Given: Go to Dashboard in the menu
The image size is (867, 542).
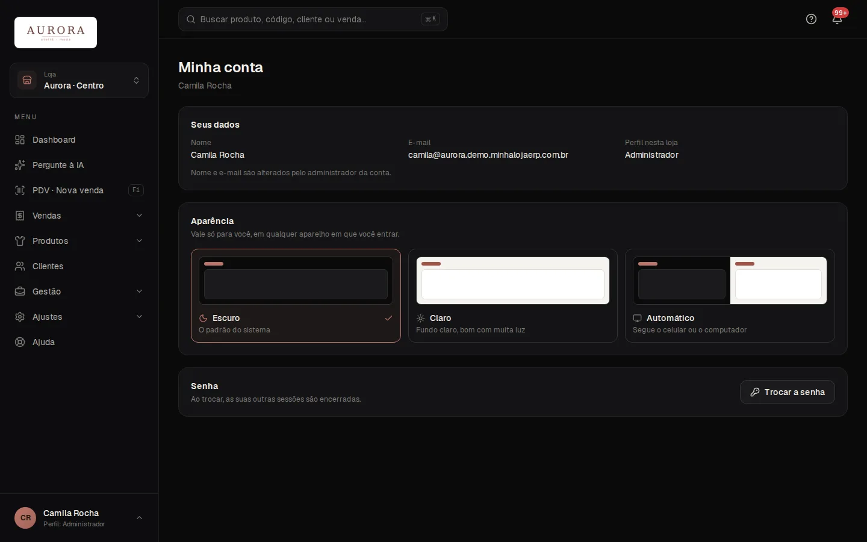Looking at the screenshot, I should click(79, 140).
